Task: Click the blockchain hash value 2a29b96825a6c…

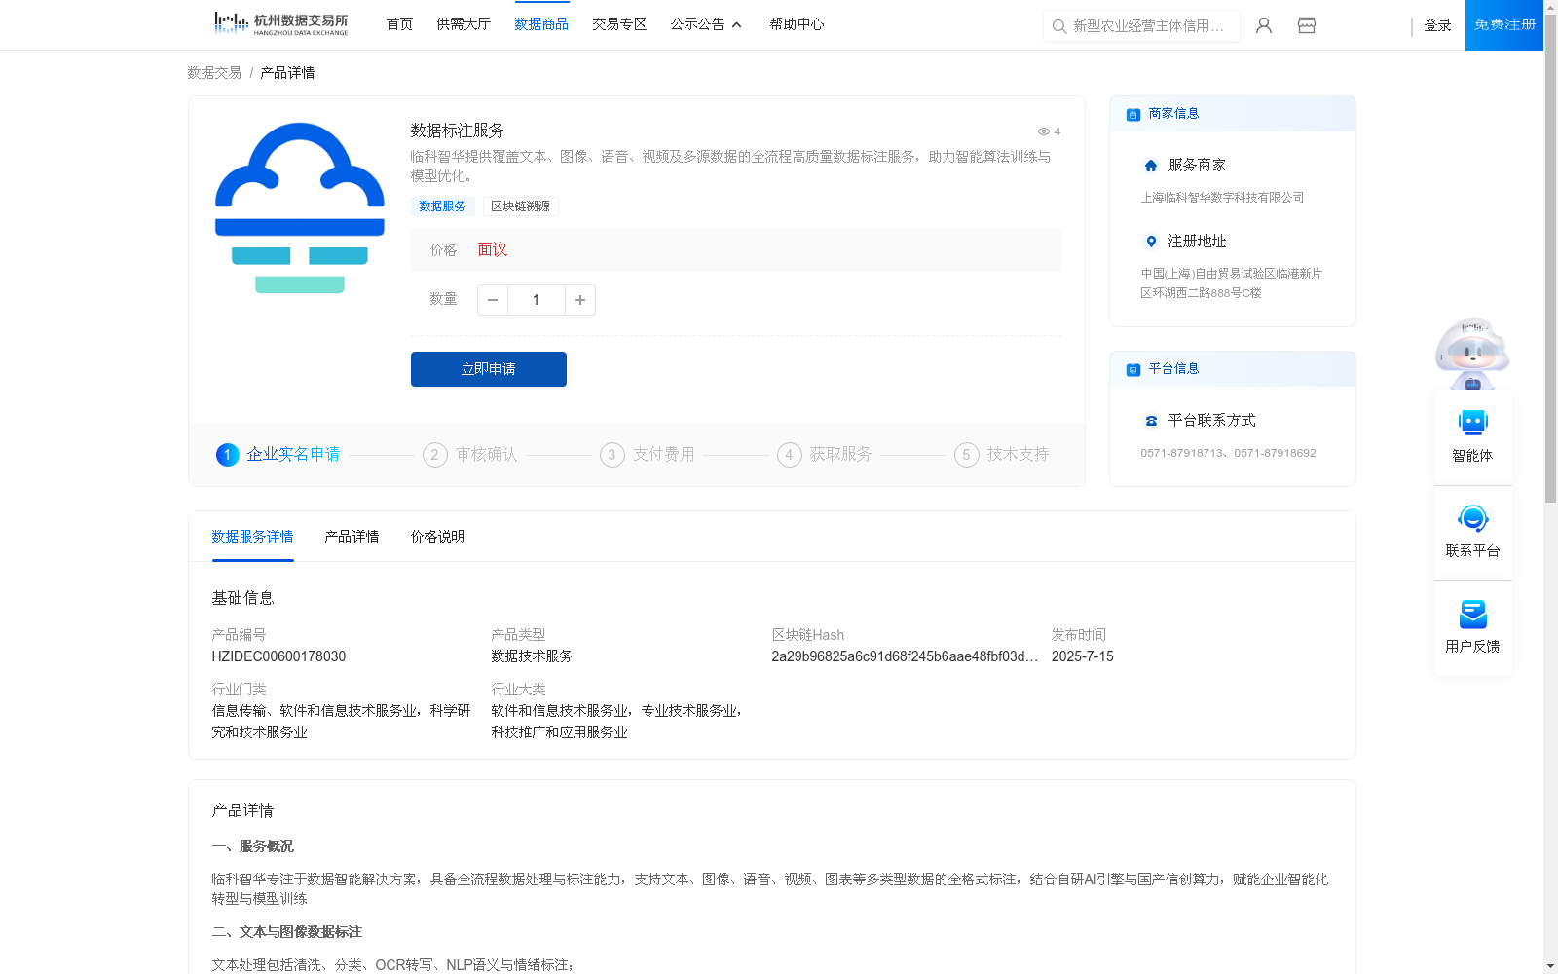Action: pos(905,656)
